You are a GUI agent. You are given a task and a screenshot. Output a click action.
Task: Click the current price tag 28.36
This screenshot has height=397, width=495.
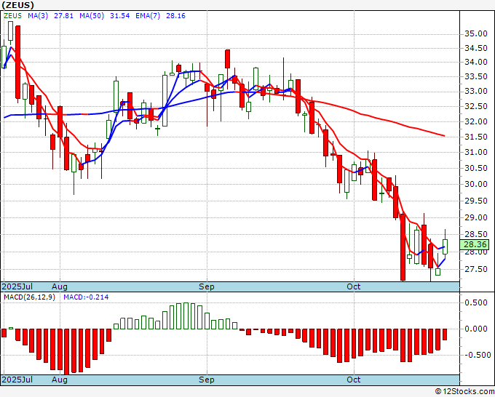tap(475, 244)
